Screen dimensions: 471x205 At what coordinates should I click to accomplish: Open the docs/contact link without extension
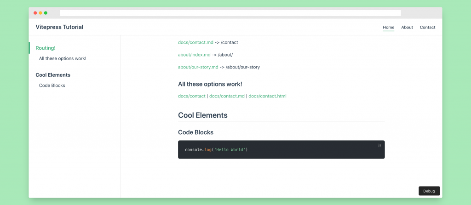point(192,96)
